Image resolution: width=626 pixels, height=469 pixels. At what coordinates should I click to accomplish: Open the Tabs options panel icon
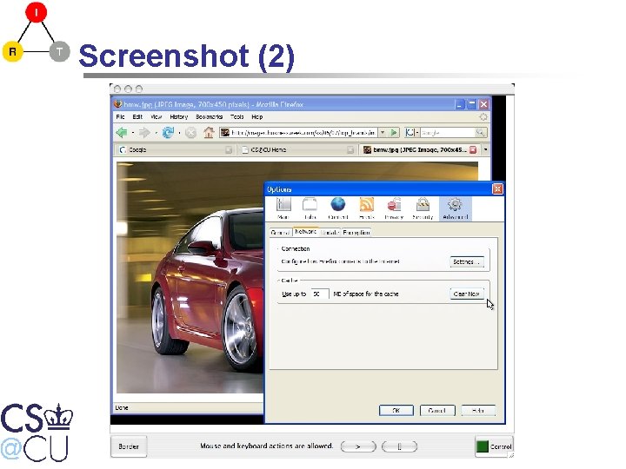tap(310, 208)
